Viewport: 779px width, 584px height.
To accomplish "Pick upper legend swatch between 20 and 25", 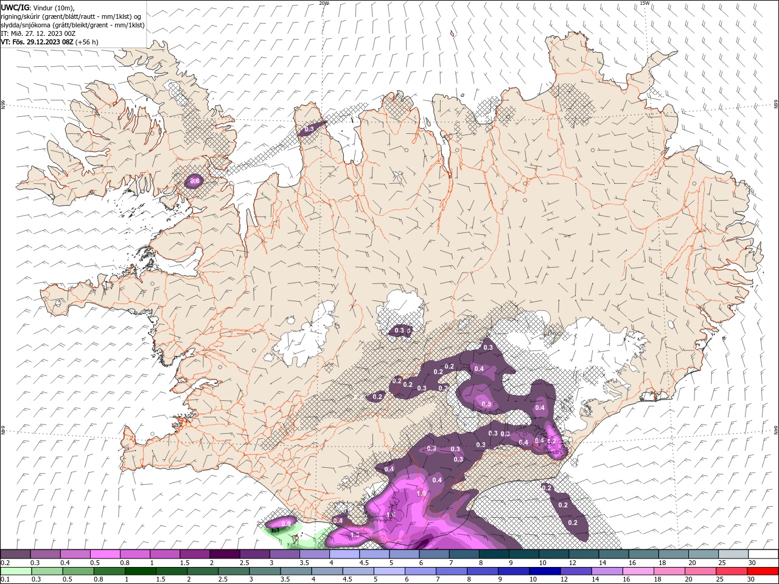I will [x=703, y=554].
